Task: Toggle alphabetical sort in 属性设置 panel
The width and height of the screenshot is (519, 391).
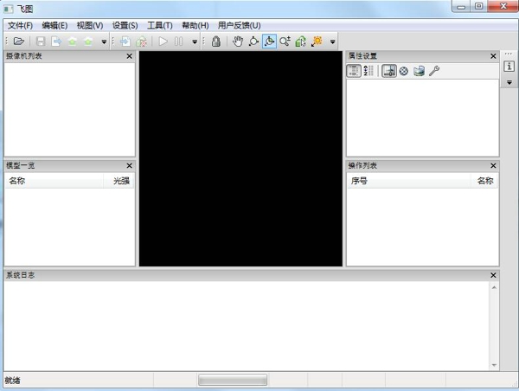Action: click(368, 71)
